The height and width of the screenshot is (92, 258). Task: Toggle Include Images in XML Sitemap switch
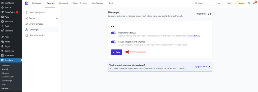pos(114,42)
